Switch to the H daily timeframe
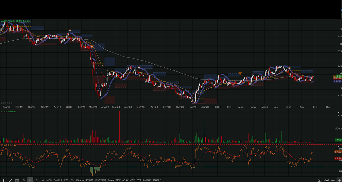 tap(30, 180)
